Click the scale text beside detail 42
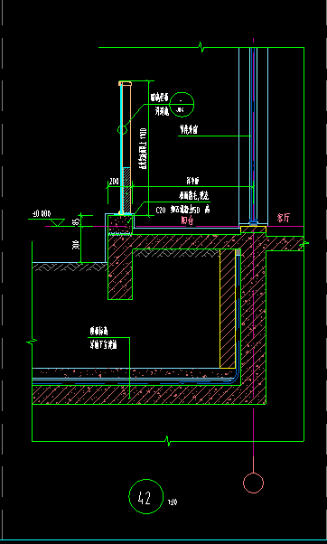Screen dimensions: 327x544 tap(173, 502)
